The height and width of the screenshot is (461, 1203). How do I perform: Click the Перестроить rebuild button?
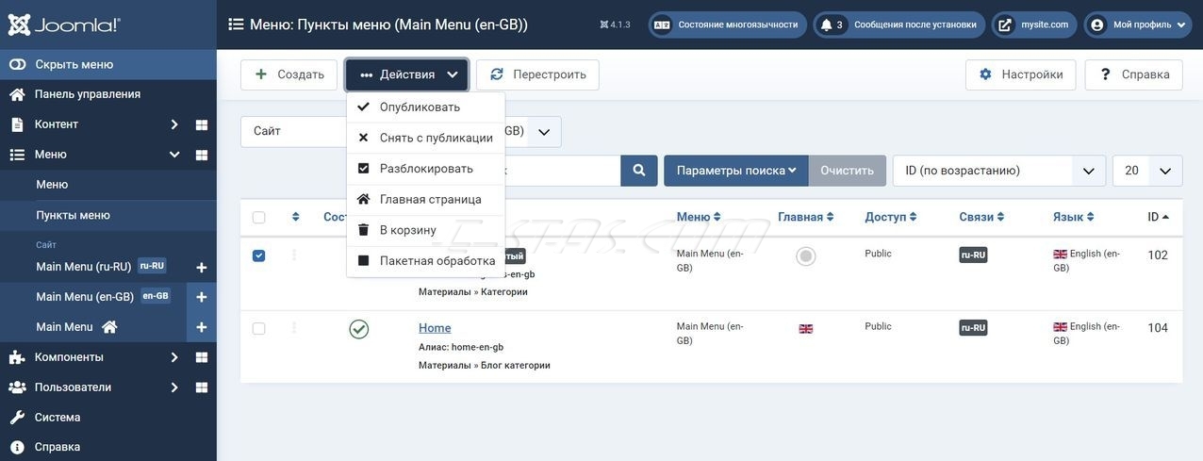pyautogui.click(x=537, y=74)
